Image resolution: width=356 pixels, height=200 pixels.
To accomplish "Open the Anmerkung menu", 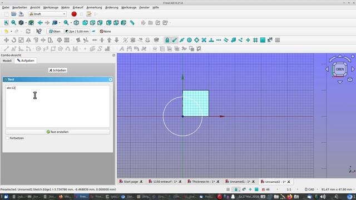I will click(94, 7).
